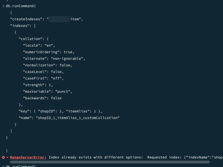The width and height of the screenshot is (223, 167).
Task: Click the strength value 1
Action: [x=50, y=85]
